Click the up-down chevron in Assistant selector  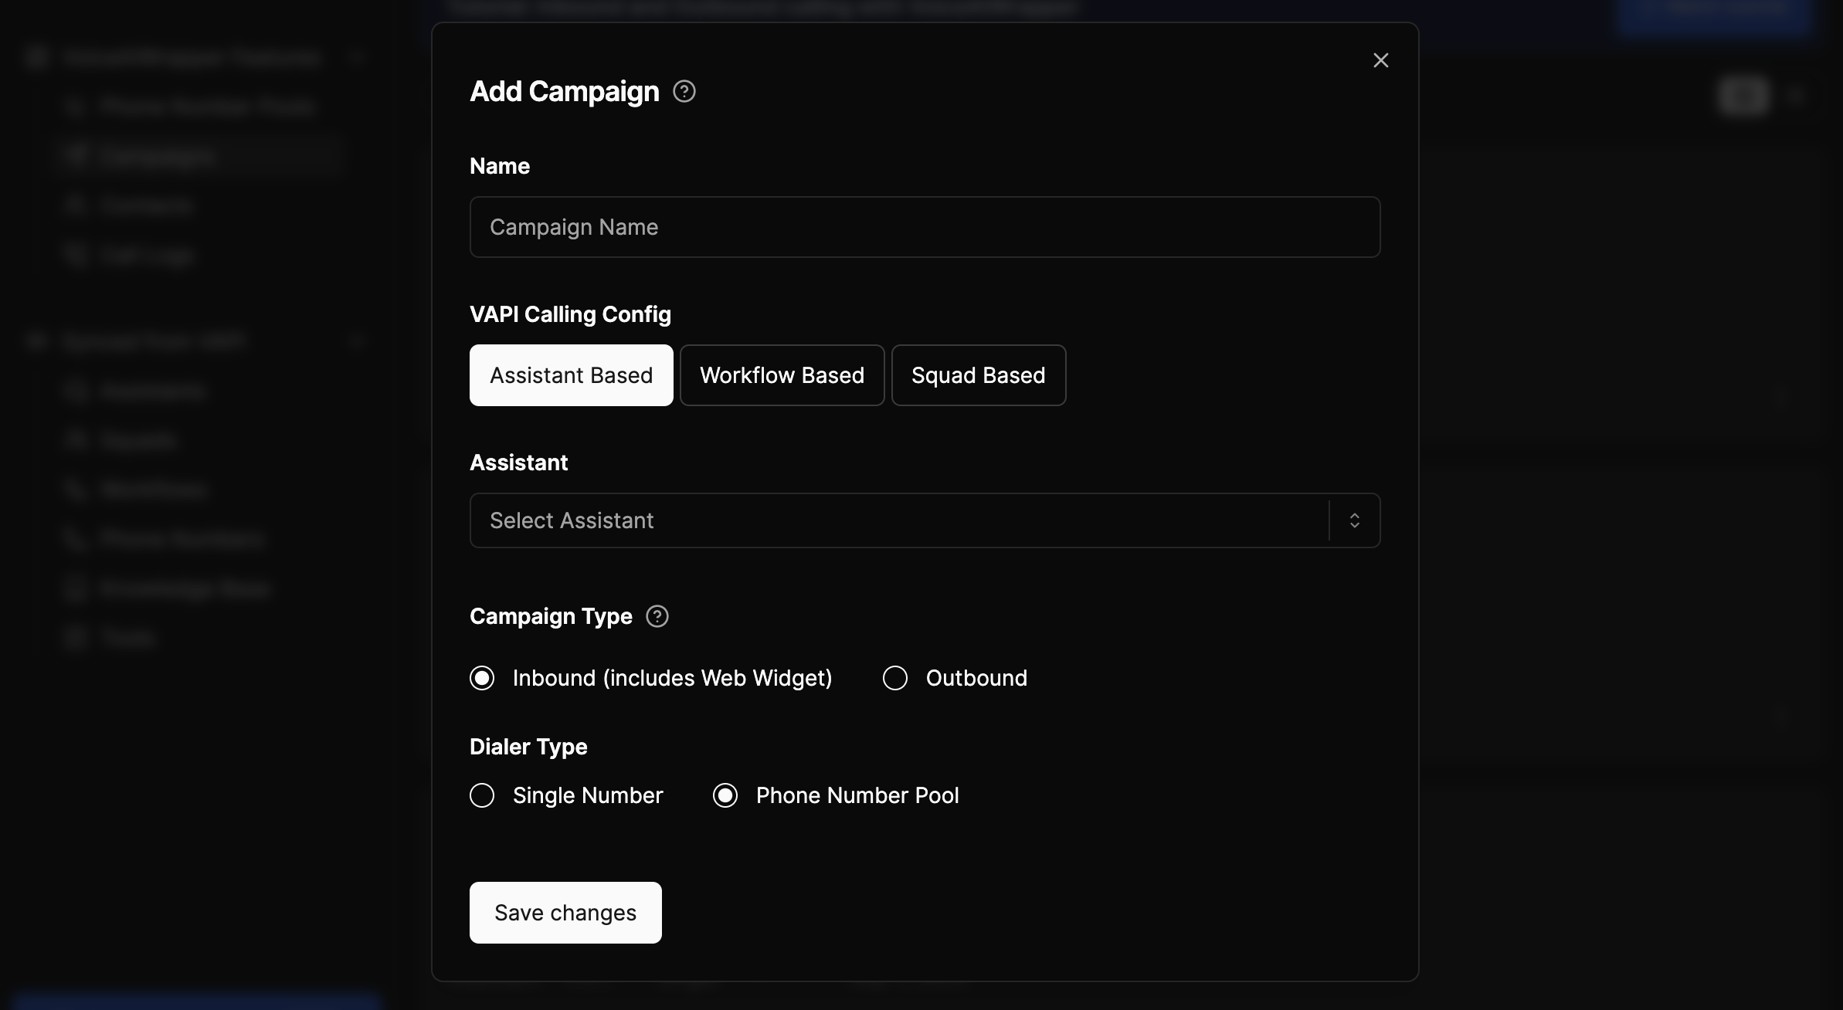[x=1354, y=520]
